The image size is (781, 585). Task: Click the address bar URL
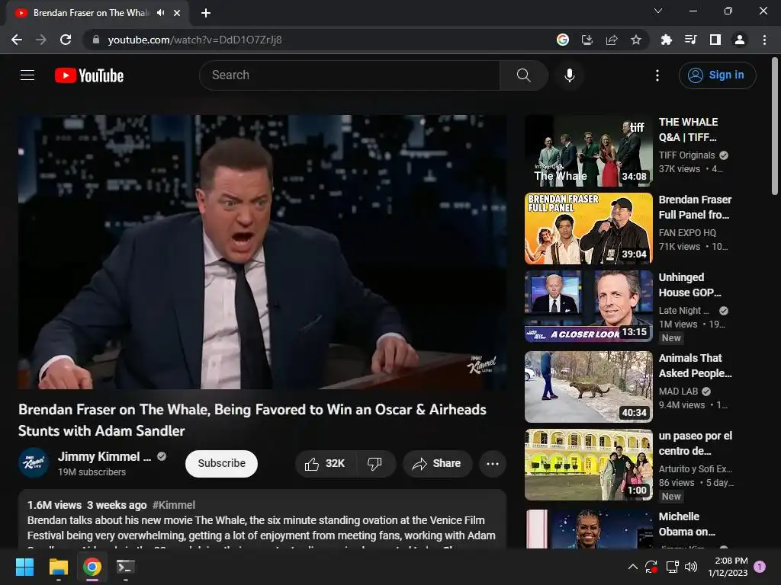point(194,40)
